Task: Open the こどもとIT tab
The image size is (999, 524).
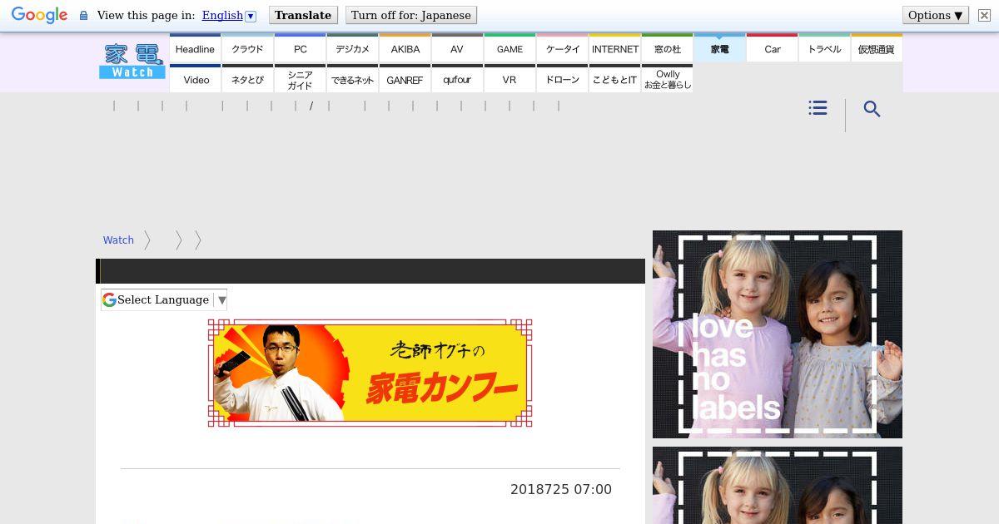Action: pyautogui.click(x=614, y=79)
